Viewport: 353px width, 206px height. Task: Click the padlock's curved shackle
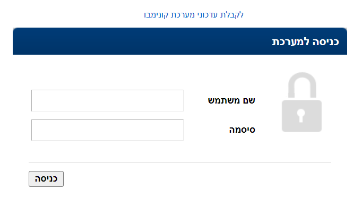point(302,85)
